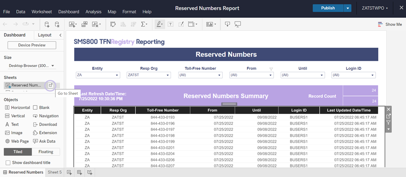Add a Blank object
This screenshot has width=406, height=177.
(x=41, y=107)
